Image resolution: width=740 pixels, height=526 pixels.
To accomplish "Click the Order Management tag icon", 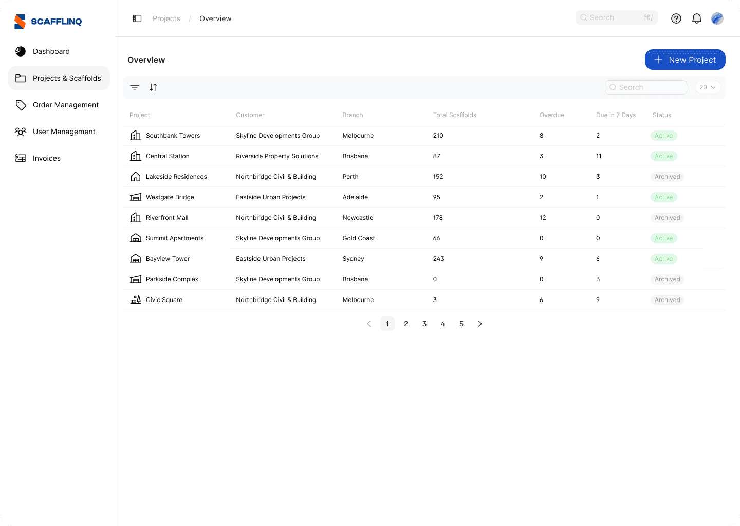I will coord(21,105).
